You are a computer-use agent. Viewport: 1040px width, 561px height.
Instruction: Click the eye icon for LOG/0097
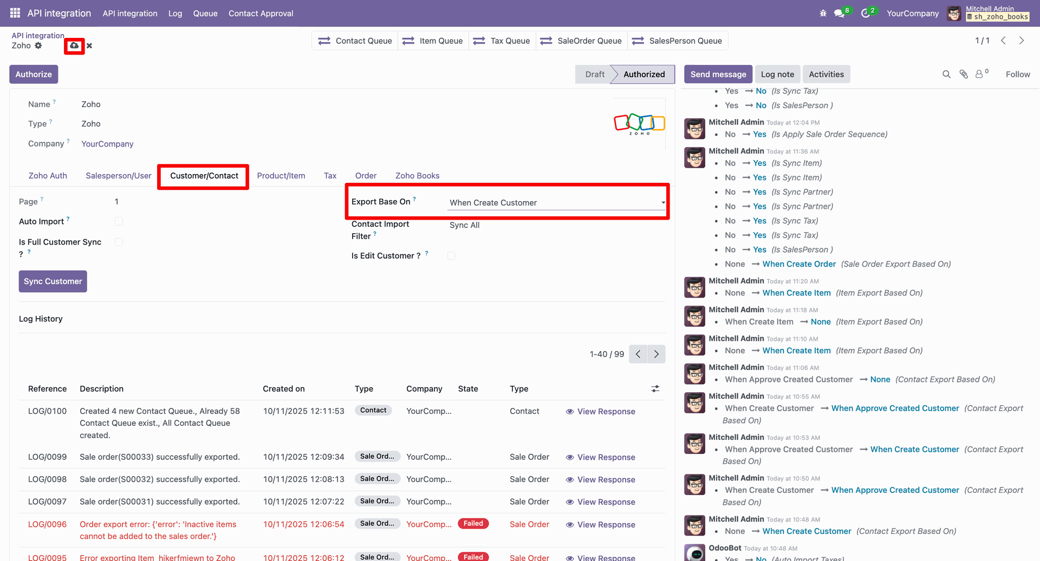point(570,502)
